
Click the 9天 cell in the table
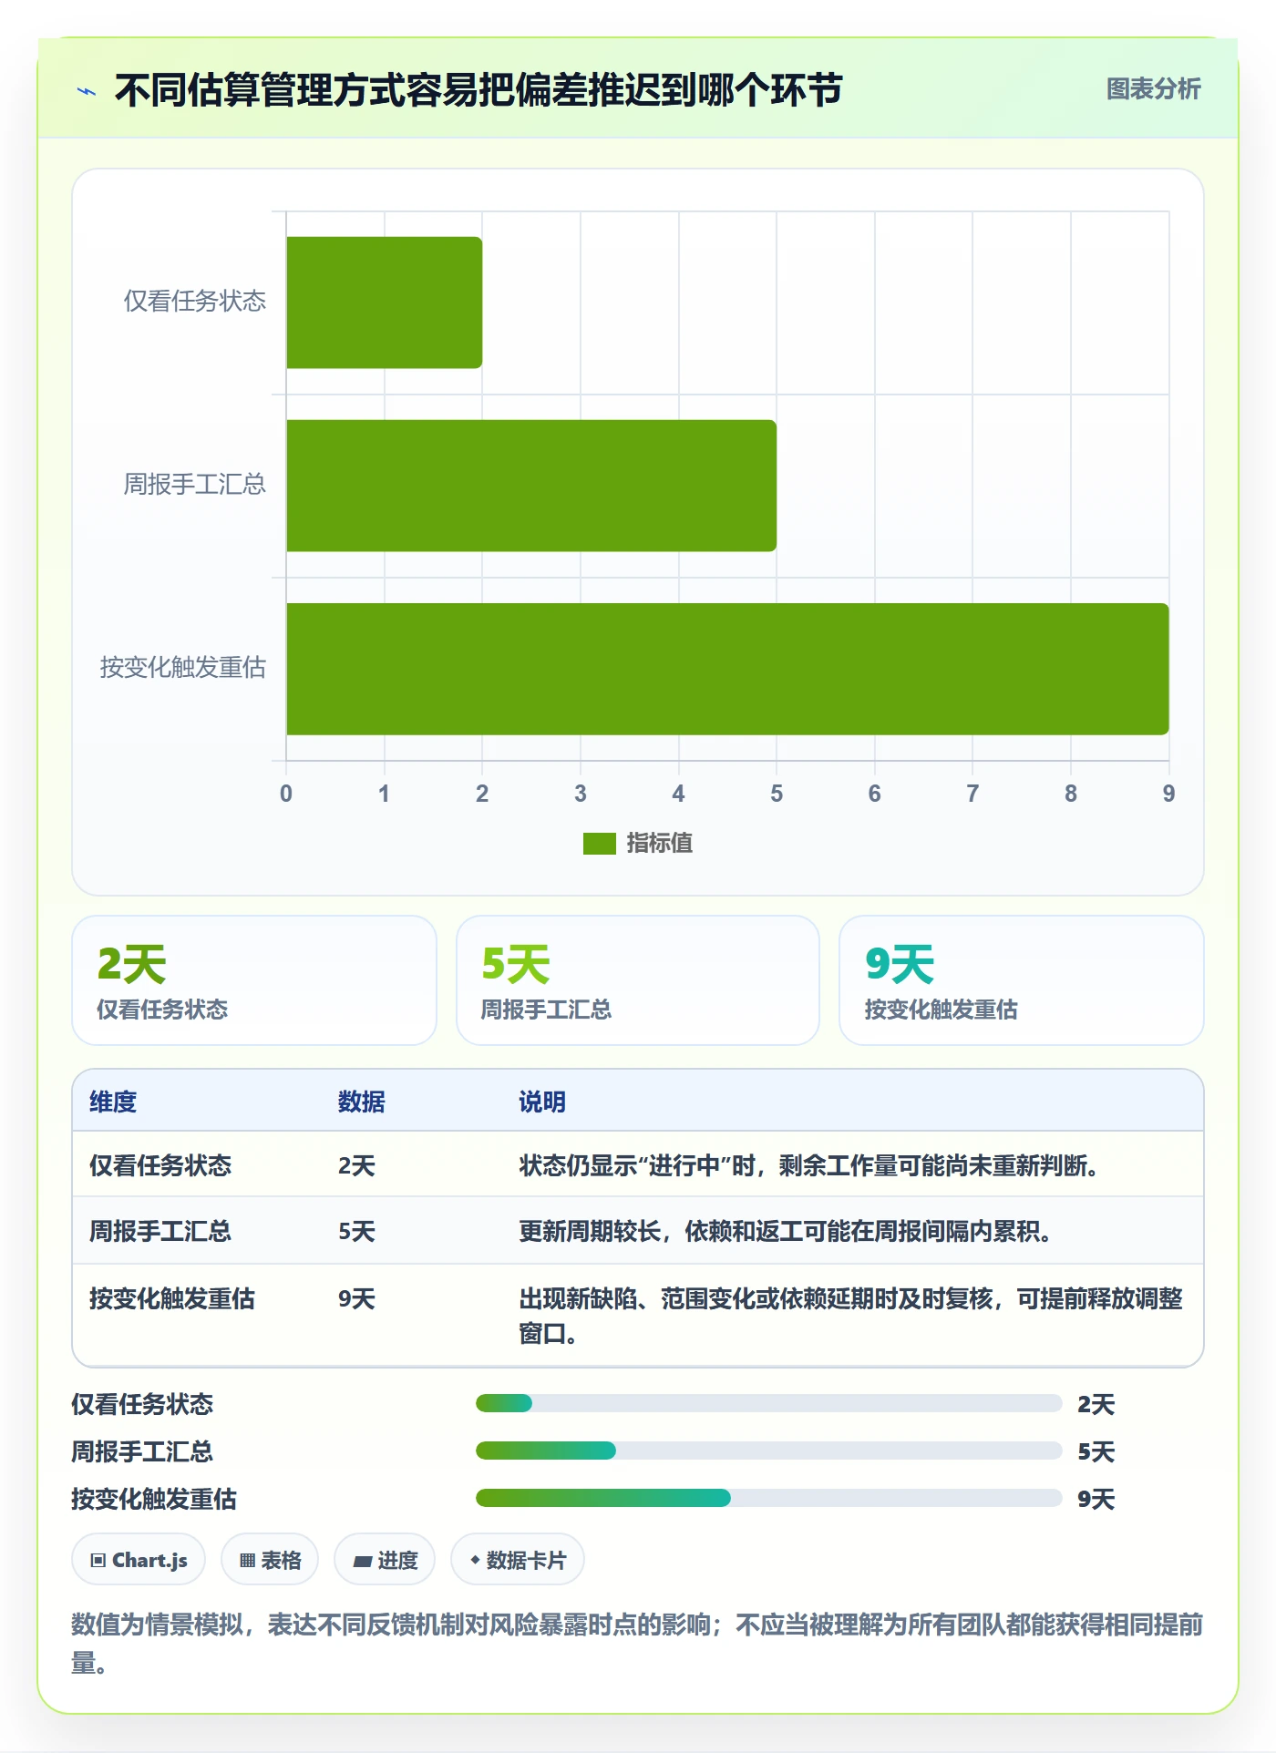click(356, 1298)
